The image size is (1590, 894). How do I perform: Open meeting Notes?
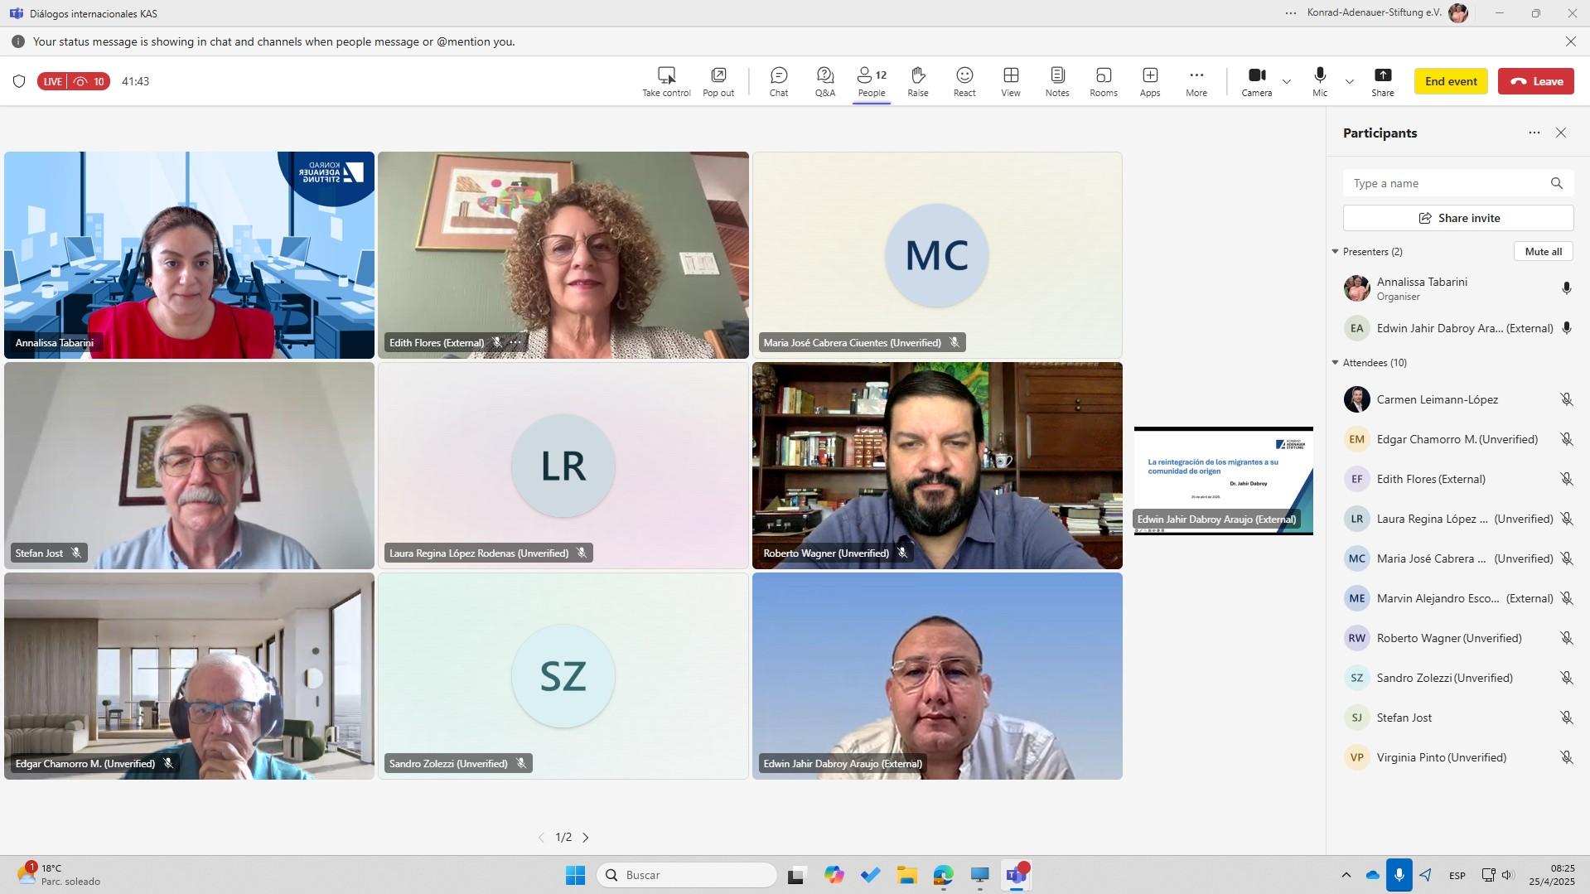point(1056,81)
